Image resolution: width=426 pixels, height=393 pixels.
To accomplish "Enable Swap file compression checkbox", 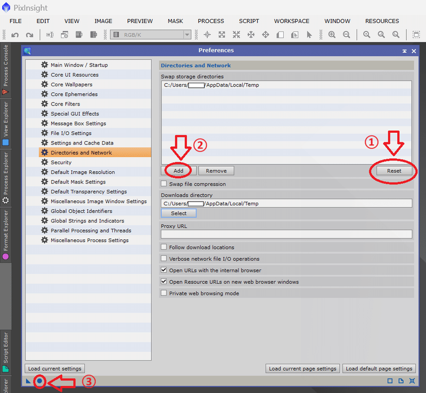I will 163,183.
